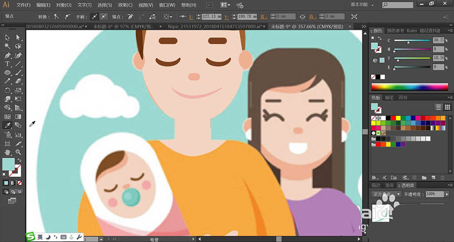
Task: Select the Selection (black arrow) tool
Action: pyautogui.click(x=7, y=37)
